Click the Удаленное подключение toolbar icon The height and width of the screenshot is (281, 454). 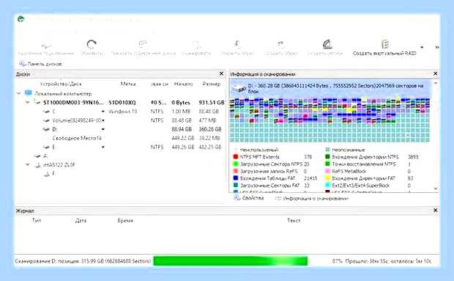[45, 45]
